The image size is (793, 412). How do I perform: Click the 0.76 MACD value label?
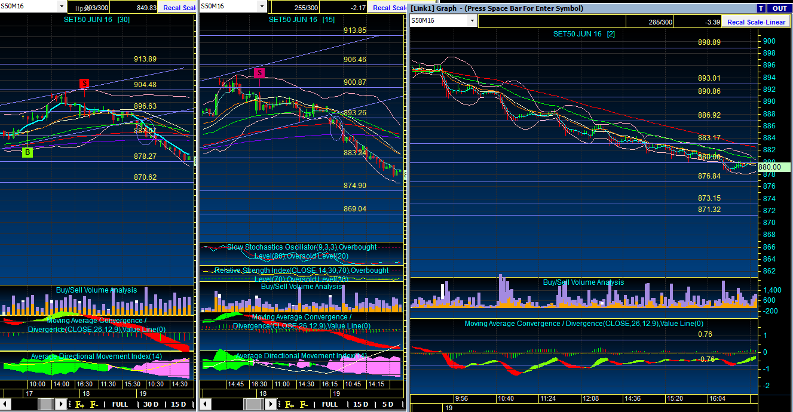pos(705,335)
